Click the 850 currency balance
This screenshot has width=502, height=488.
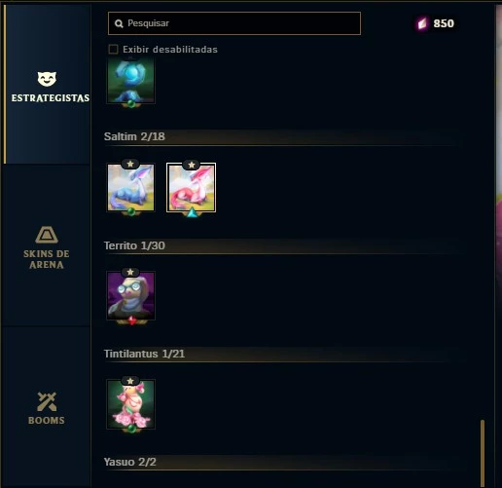pyautogui.click(x=444, y=23)
